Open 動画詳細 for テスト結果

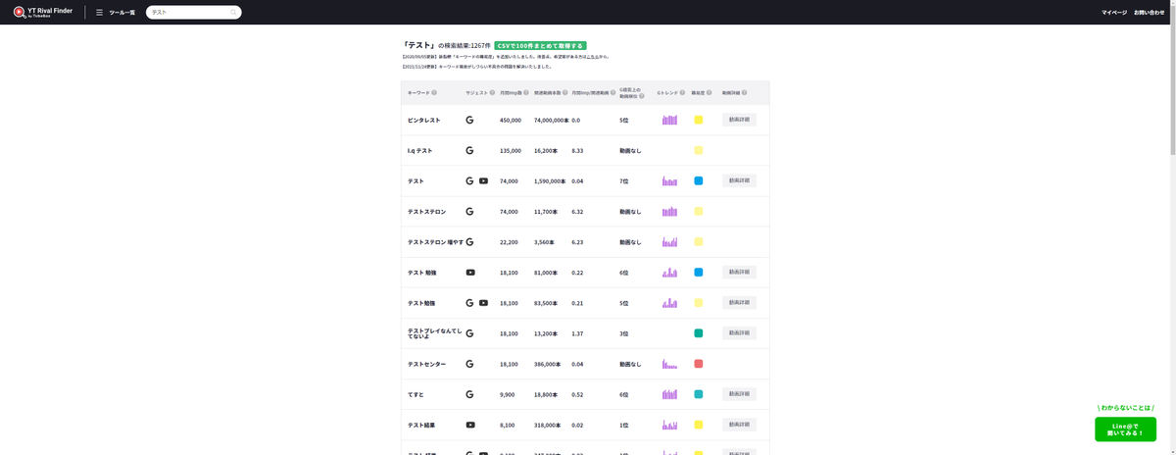tap(739, 424)
